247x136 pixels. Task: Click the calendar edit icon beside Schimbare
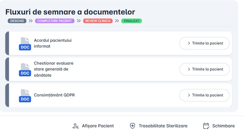206,126
